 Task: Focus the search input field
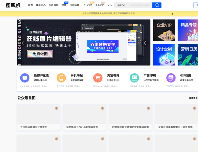(x=140, y=5)
